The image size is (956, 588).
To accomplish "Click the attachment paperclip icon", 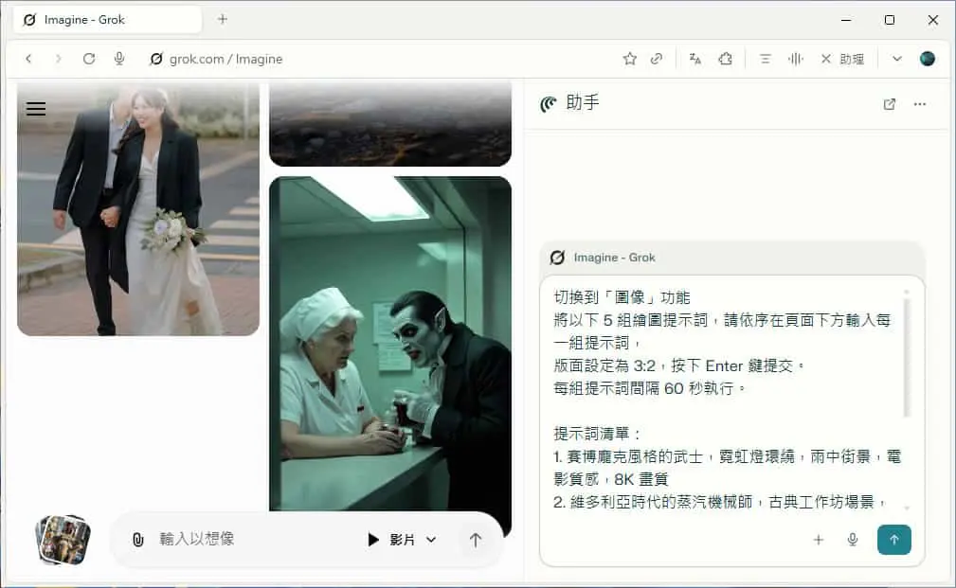I will tap(138, 540).
